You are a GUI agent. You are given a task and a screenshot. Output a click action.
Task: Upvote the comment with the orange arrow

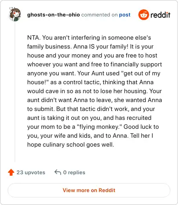(11, 172)
